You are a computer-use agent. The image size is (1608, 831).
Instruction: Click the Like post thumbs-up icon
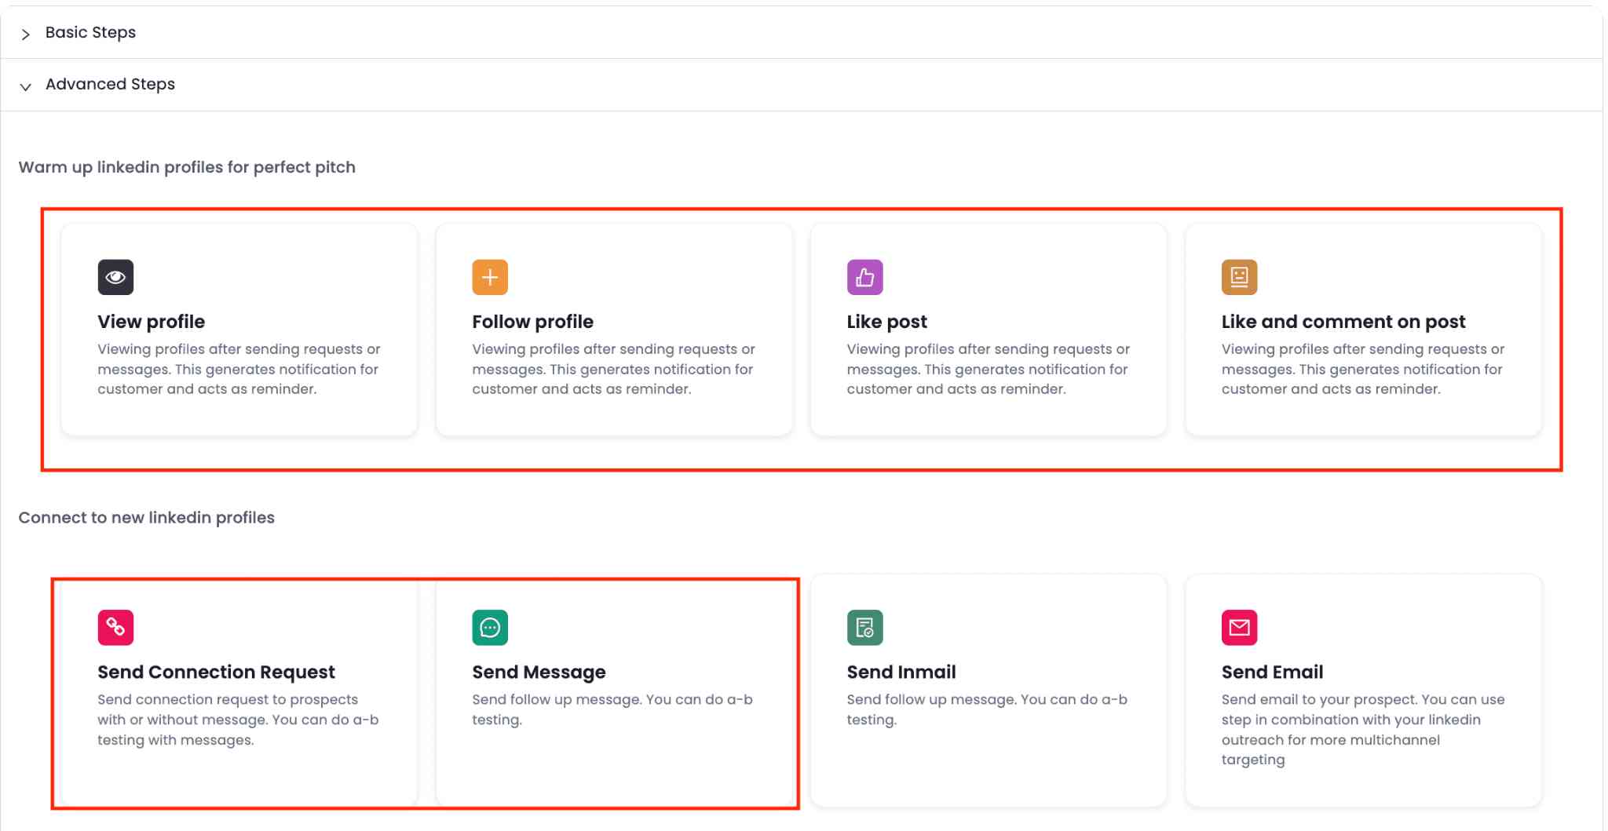click(864, 276)
